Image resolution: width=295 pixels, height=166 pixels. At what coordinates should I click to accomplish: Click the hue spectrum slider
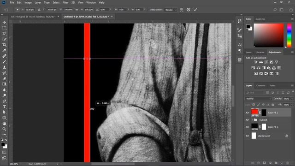(x=289, y=35)
